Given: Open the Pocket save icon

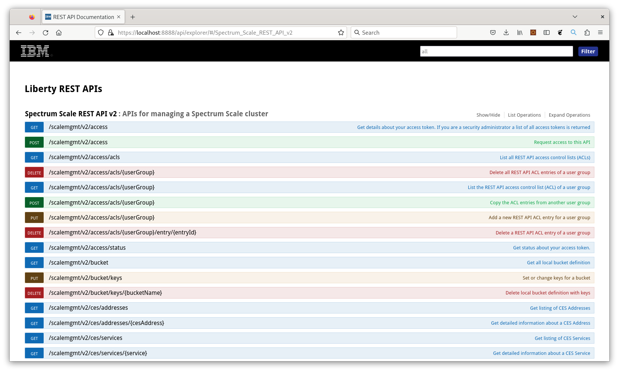Looking at the screenshot, I should [493, 33].
